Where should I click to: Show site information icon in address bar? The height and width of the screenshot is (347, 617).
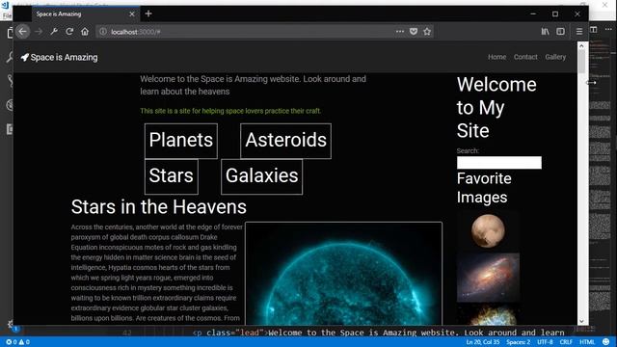click(103, 32)
